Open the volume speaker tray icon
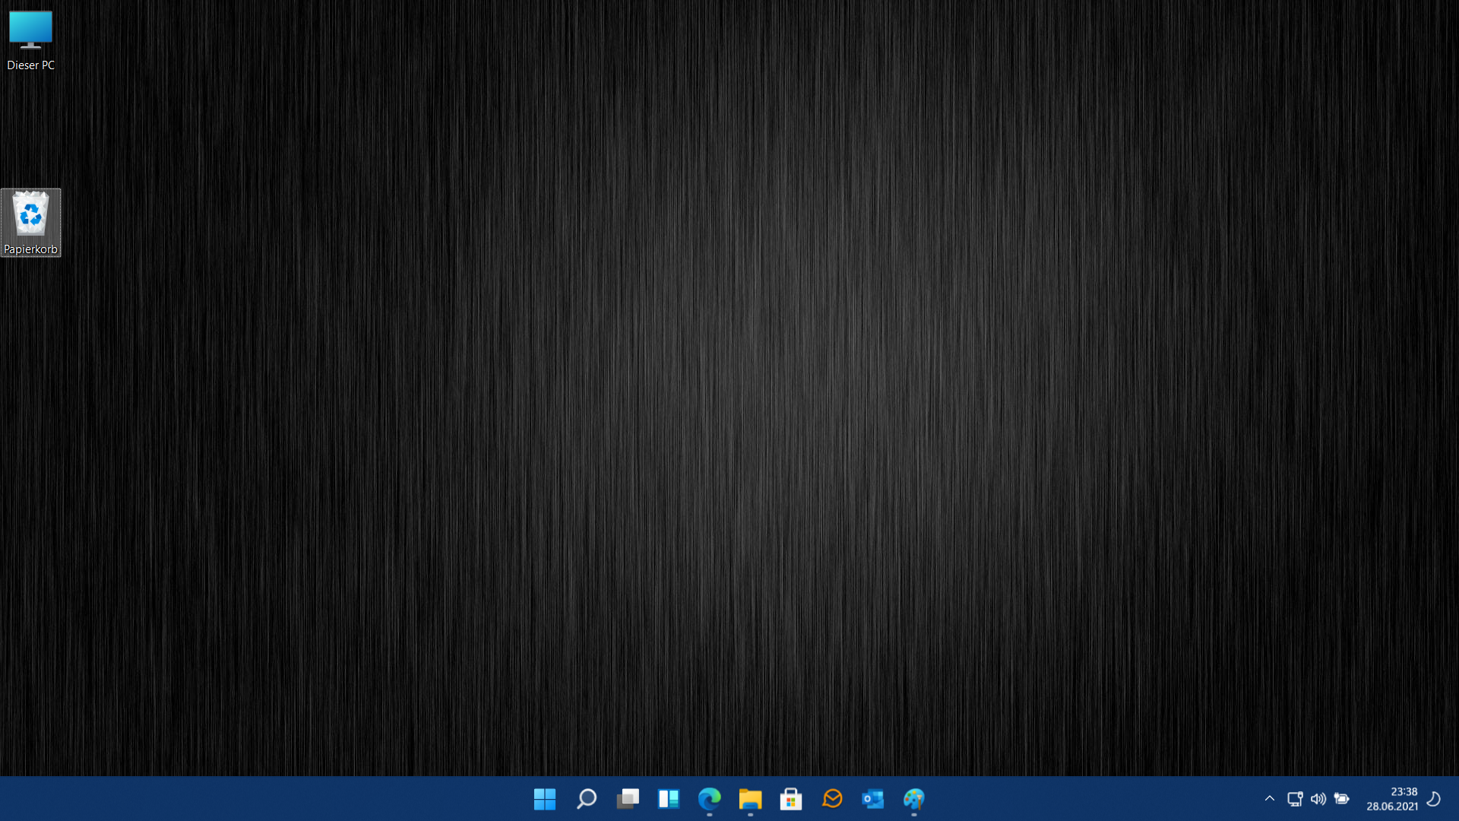Viewport: 1459px width, 821px height. [1318, 799]
